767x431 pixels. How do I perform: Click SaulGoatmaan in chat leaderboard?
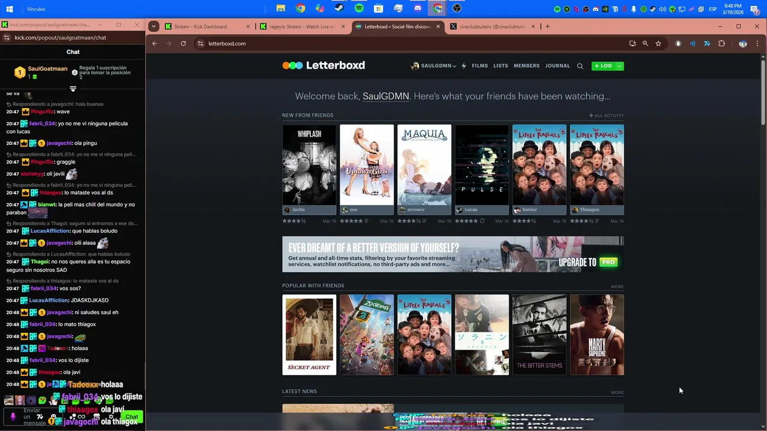(47, 69)
